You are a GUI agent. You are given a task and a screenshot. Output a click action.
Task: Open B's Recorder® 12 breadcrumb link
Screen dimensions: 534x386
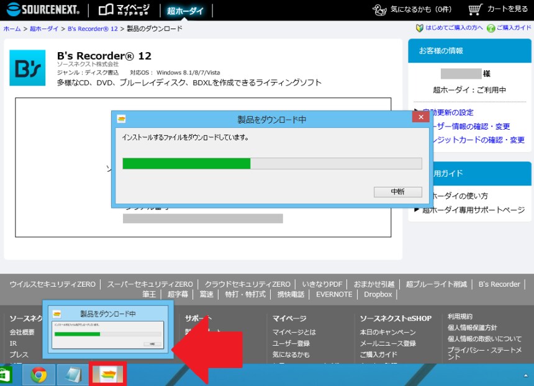tap(93, 29)
